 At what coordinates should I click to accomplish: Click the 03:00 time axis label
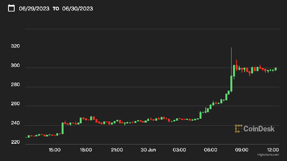[180, 149]
